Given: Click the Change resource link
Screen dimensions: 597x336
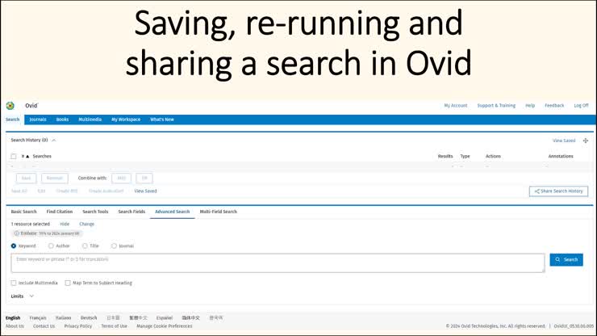Looking at the screenshot, I should click(87, 225).
